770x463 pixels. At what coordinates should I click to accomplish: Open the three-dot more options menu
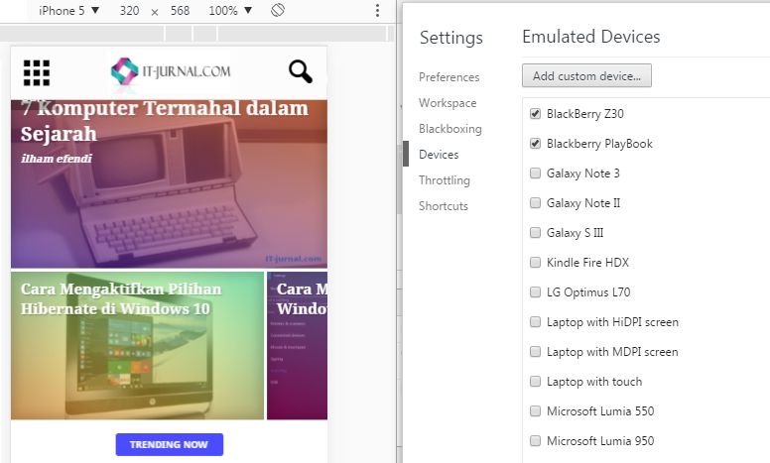coord(377,10)
